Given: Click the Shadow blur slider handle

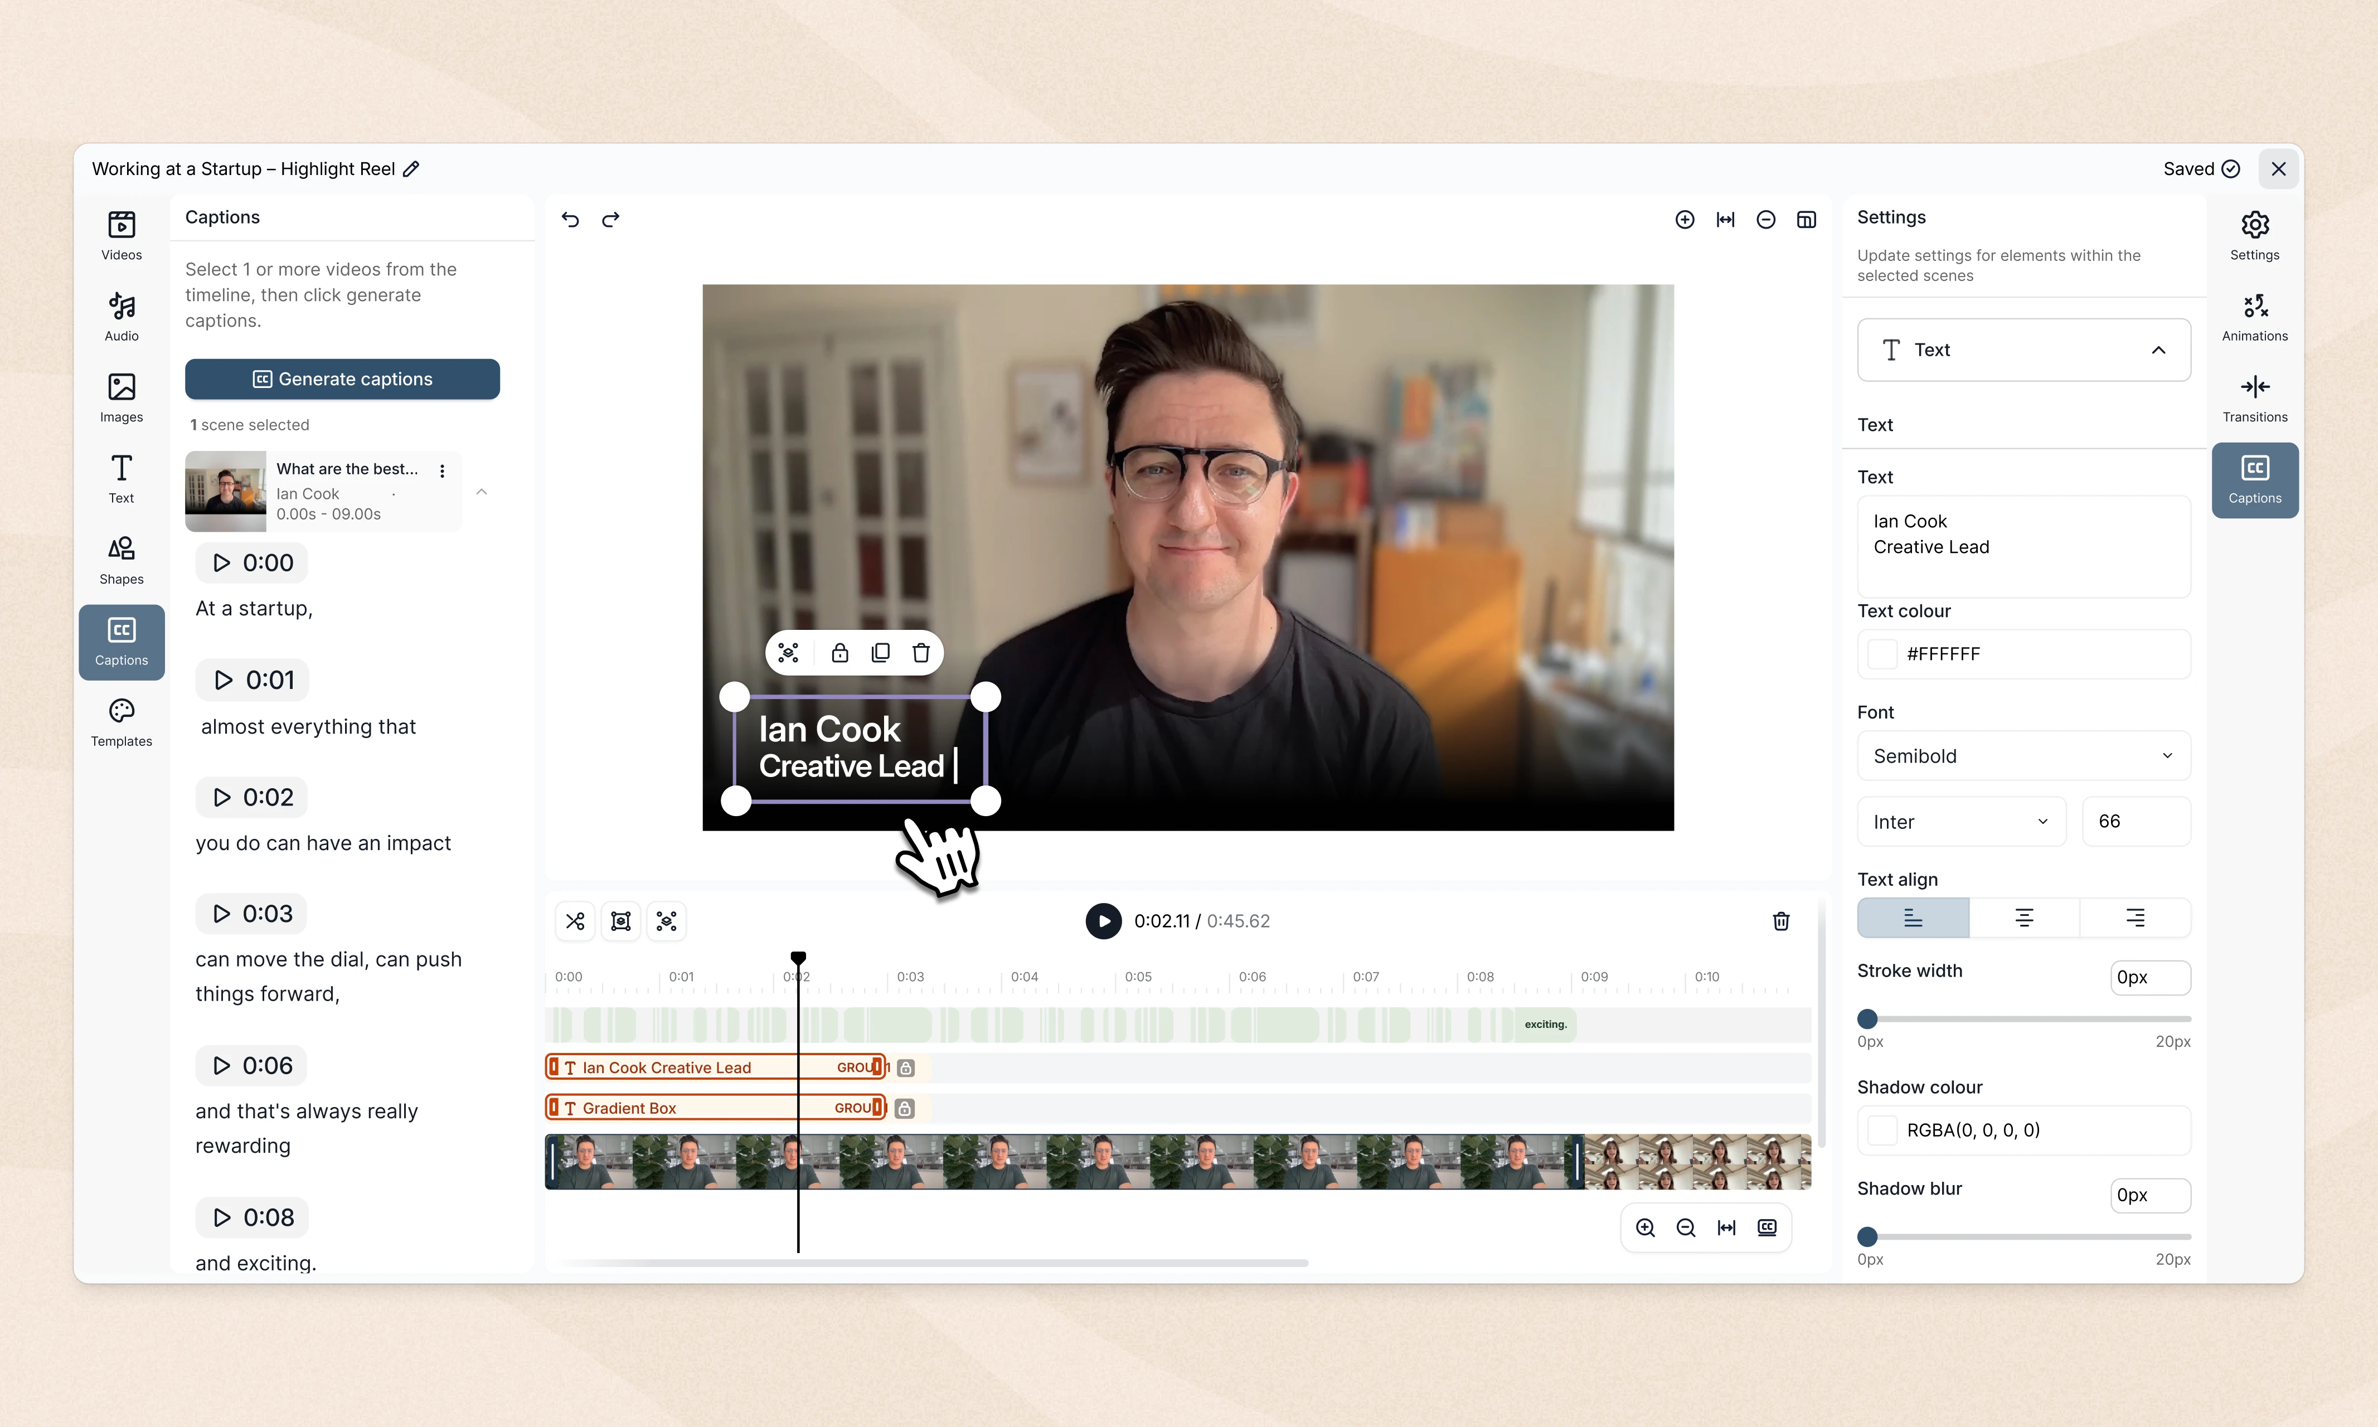Looking at the screenshot, I should point(1867,1236).
